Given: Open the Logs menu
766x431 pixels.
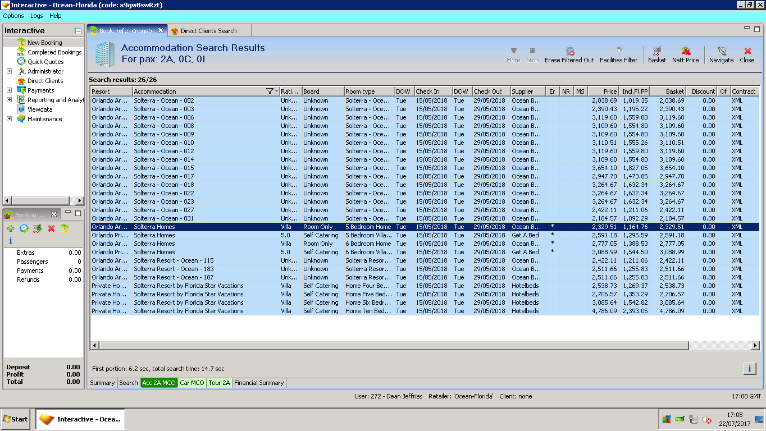Looking at the screenshot, I should click(x=37, y=16).
